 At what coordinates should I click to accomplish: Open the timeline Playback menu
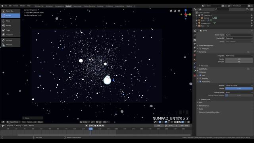tap(11, 126)
